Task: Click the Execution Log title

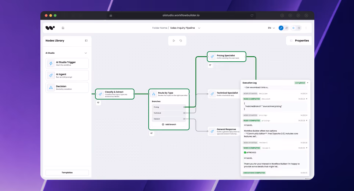Action: coord(249,83)
